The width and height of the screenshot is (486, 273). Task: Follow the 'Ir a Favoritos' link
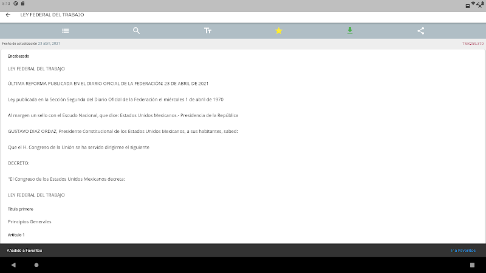tap(464, 250)
